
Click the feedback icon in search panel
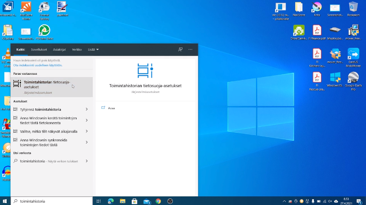coord(180,49)
